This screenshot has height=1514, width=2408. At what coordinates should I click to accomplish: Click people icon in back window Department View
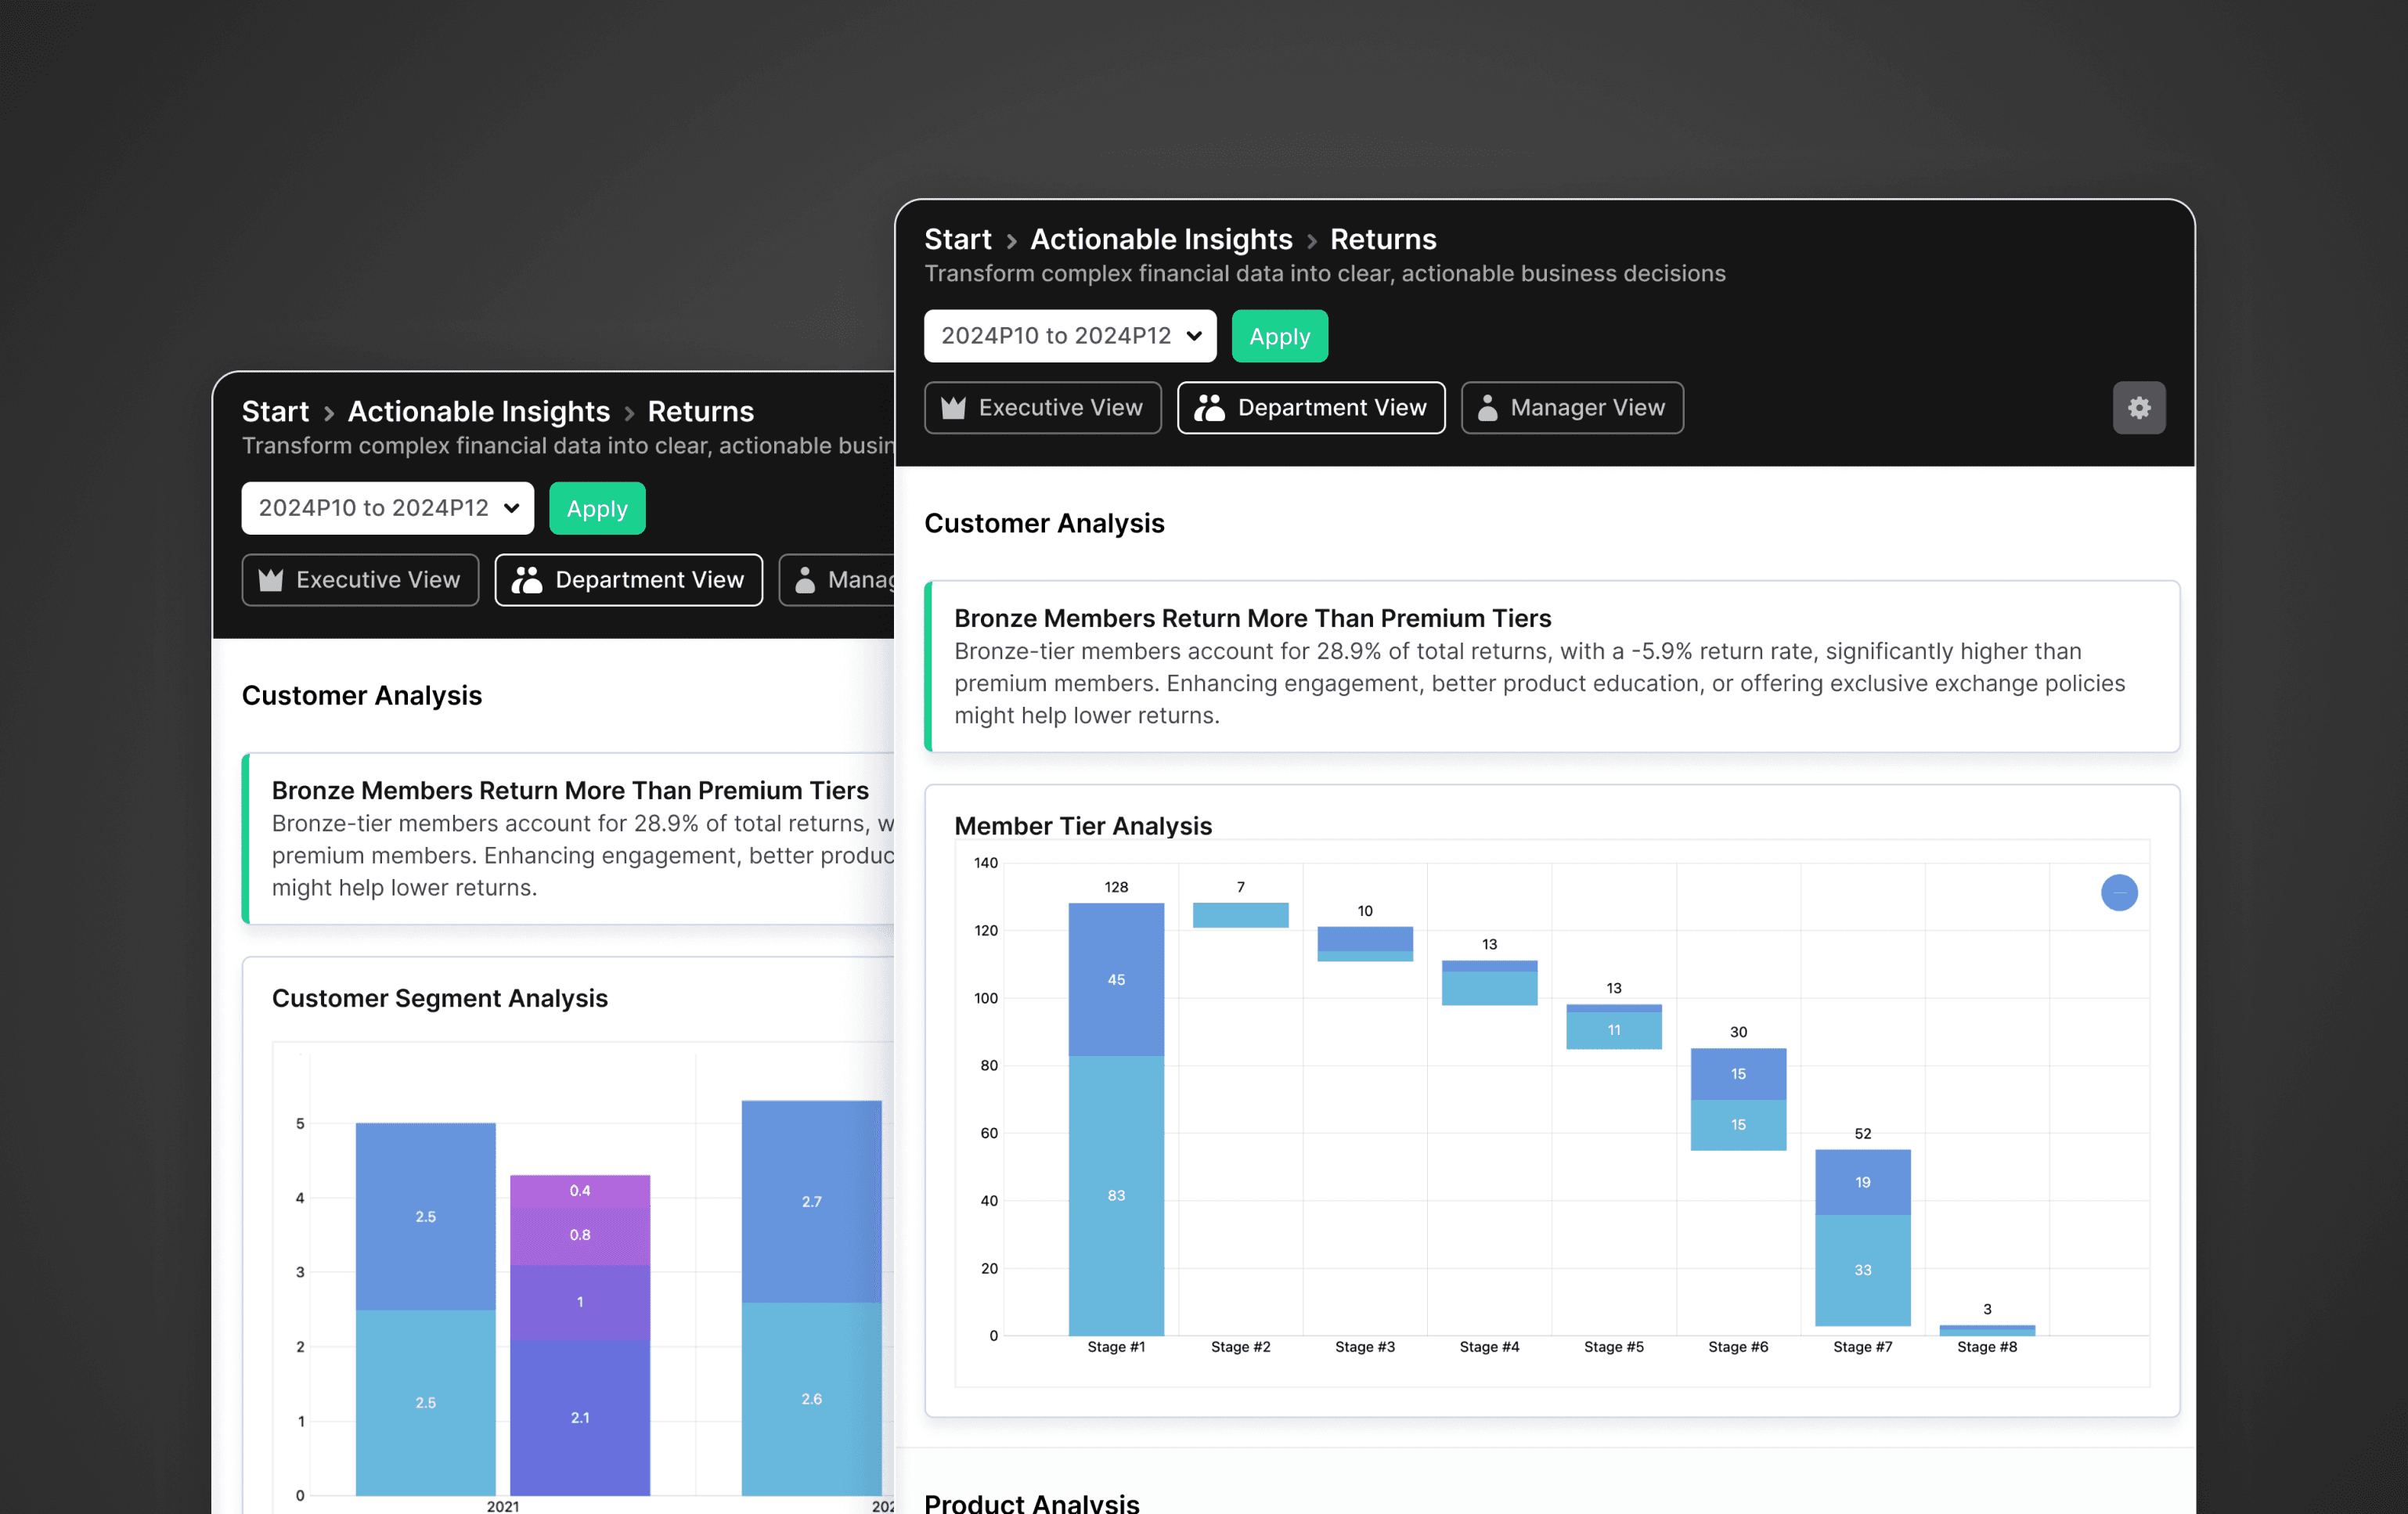[527, 580]
